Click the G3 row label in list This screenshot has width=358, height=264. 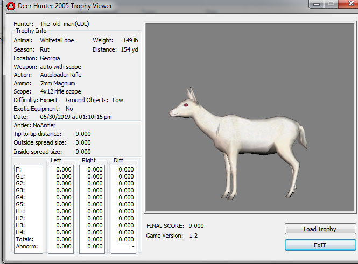pos(21,190)
